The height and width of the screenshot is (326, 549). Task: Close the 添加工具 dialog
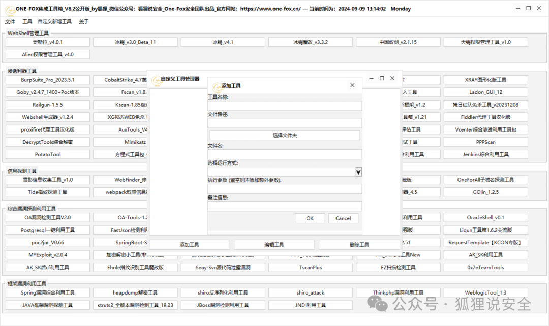click(x=352, y=85)
